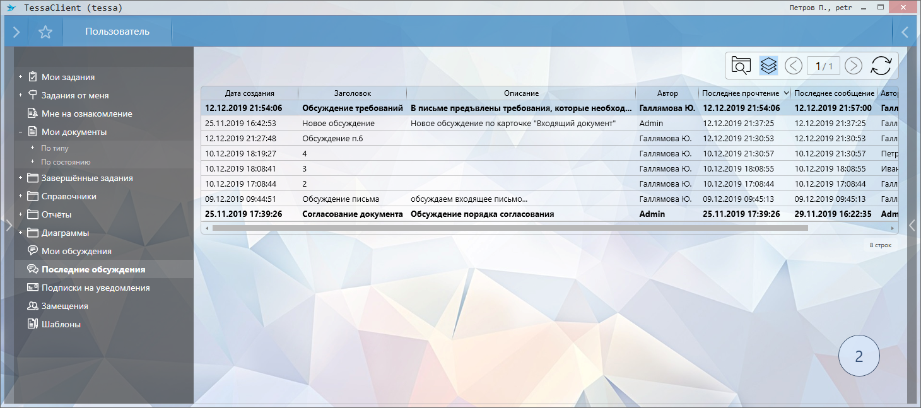Open right panel with top-right chevron
This screenshot has height=408, width=921.
[905, 32]
